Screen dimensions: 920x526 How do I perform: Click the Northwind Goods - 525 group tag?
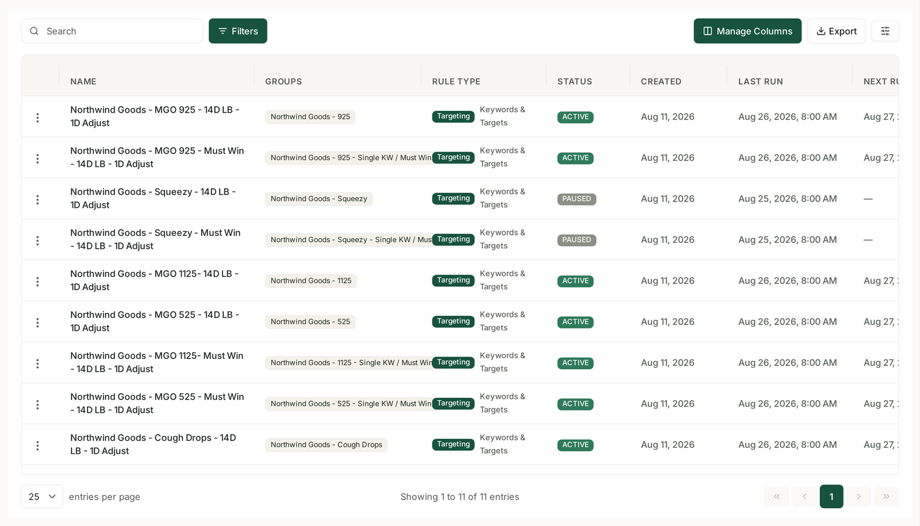[x=310, y=322]
